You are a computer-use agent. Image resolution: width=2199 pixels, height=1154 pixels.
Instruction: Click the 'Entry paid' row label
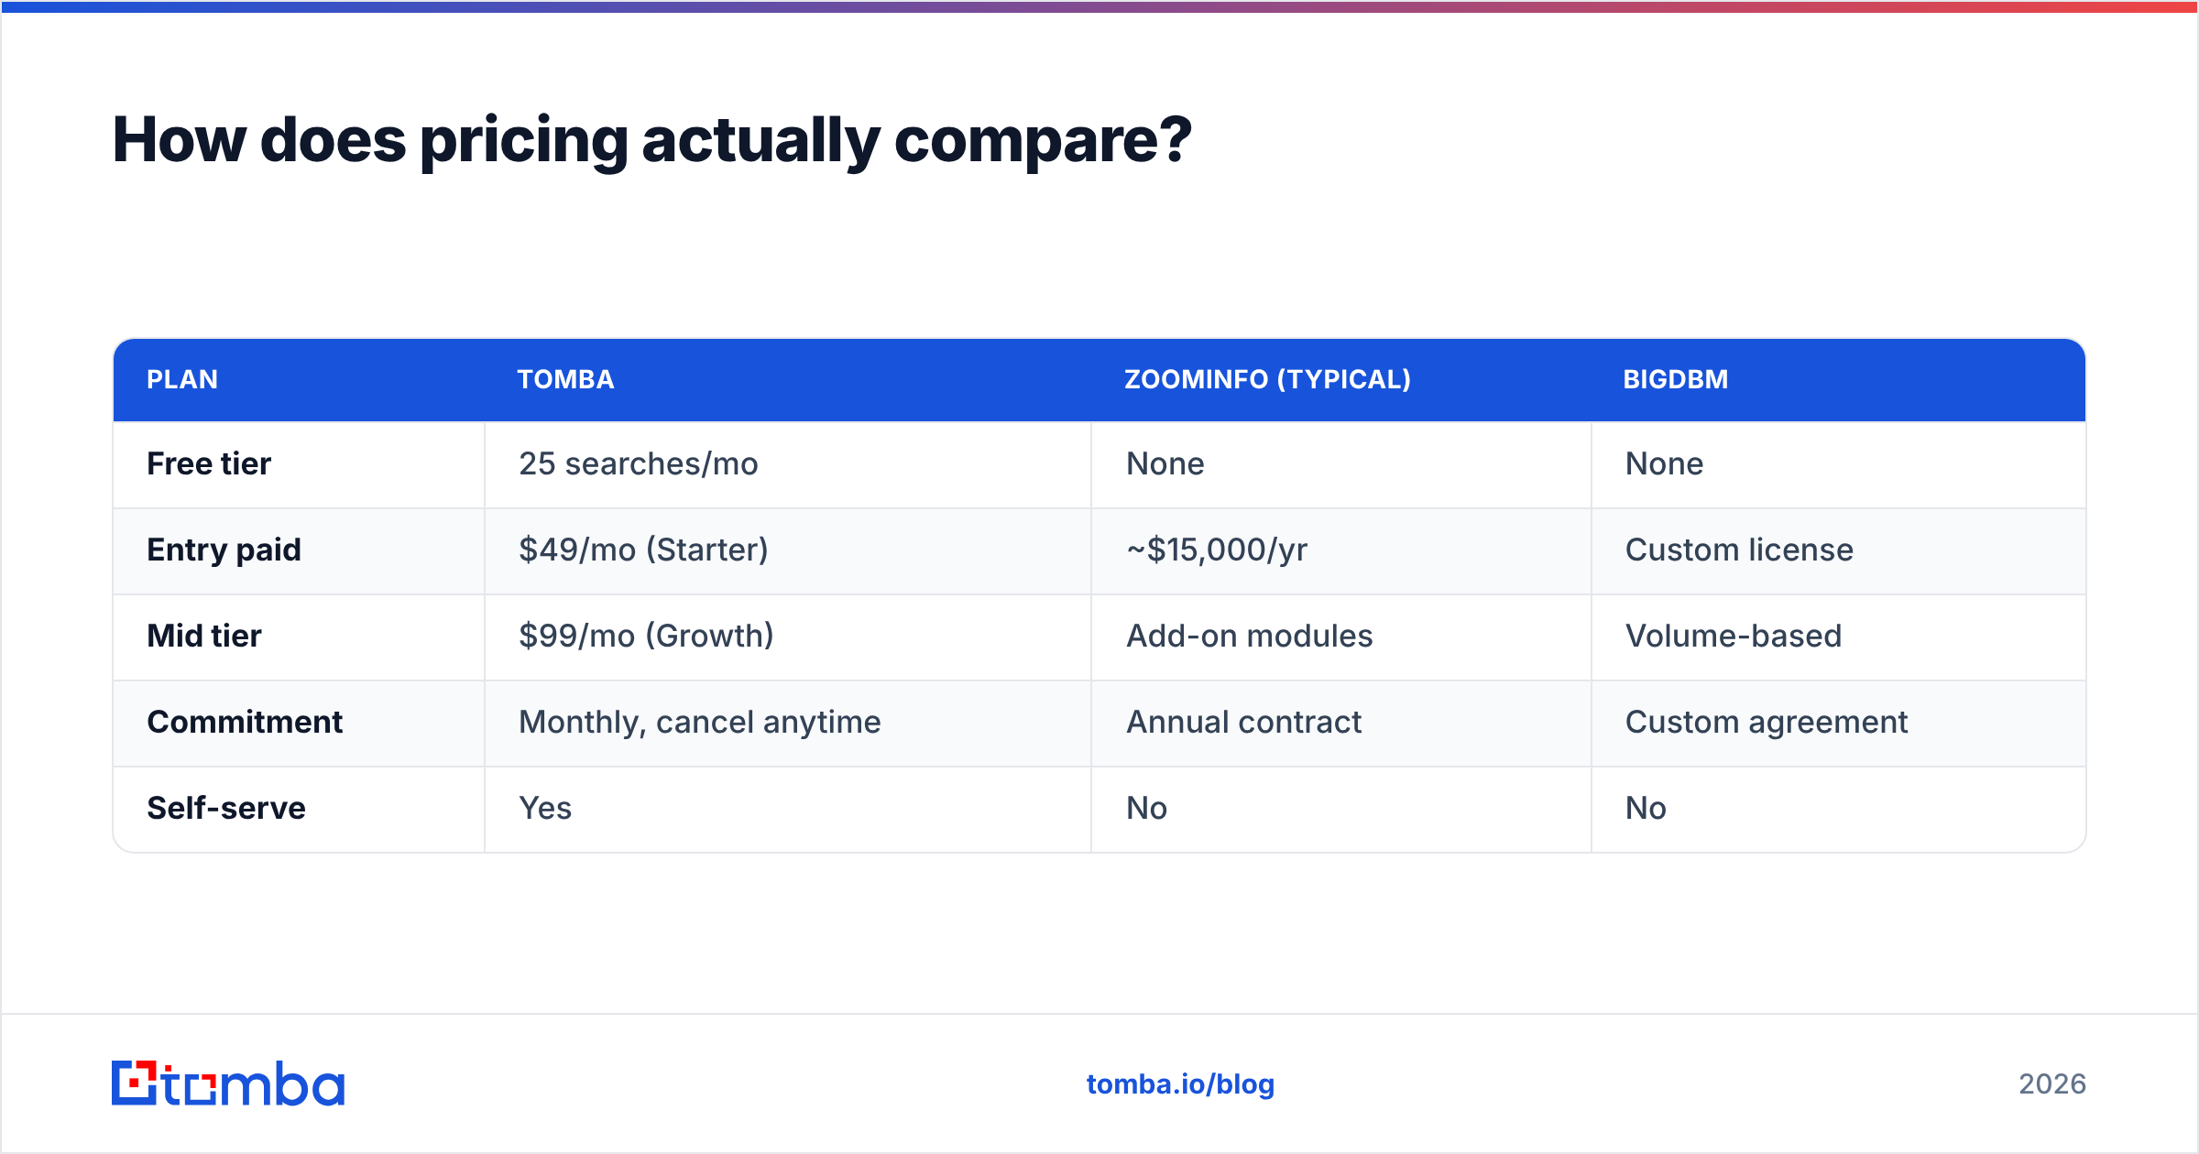point(224,550)
